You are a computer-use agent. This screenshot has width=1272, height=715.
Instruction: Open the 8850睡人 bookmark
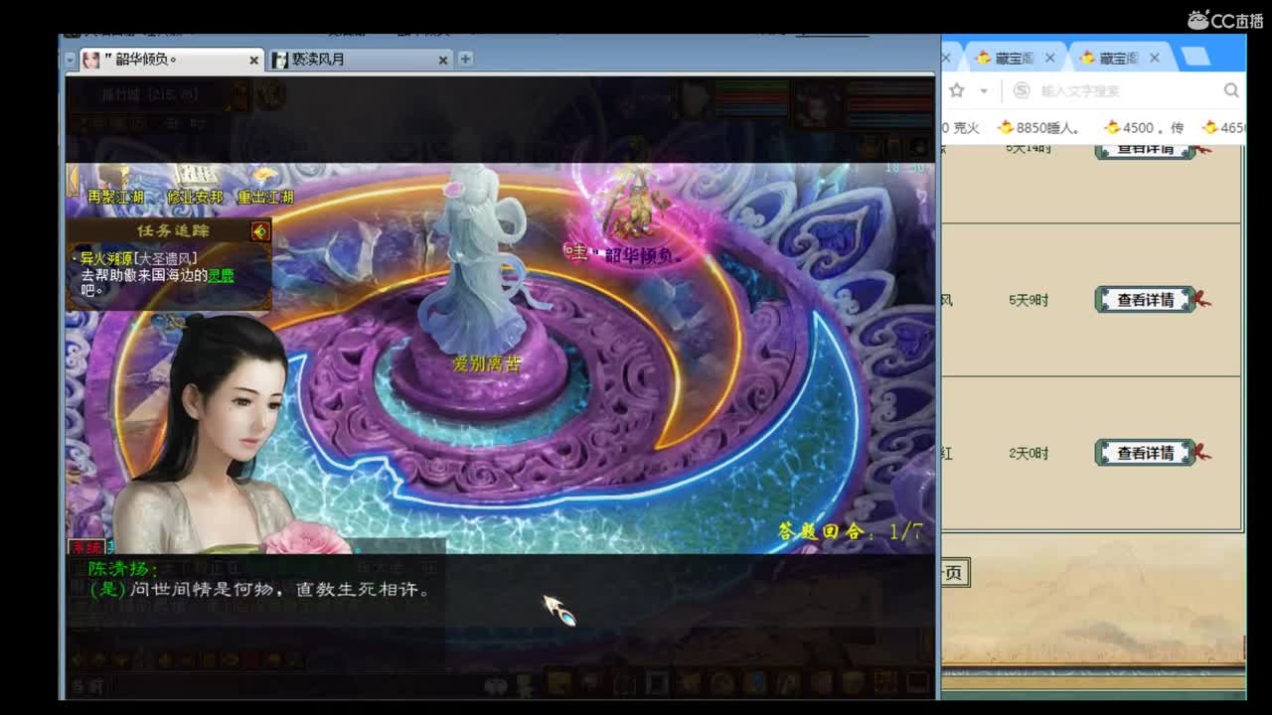click(x=1038, y=127)
